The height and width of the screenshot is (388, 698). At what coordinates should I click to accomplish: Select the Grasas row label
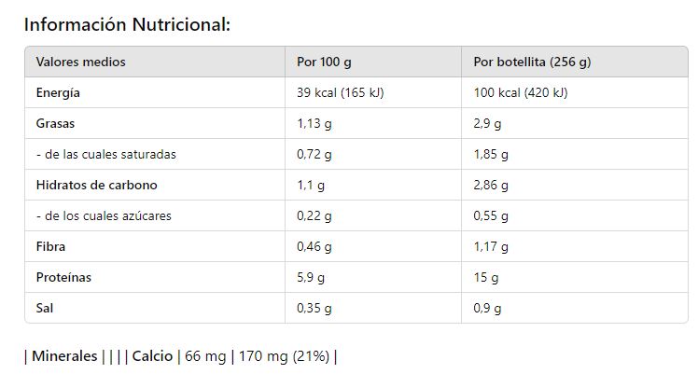coord(55,124)
